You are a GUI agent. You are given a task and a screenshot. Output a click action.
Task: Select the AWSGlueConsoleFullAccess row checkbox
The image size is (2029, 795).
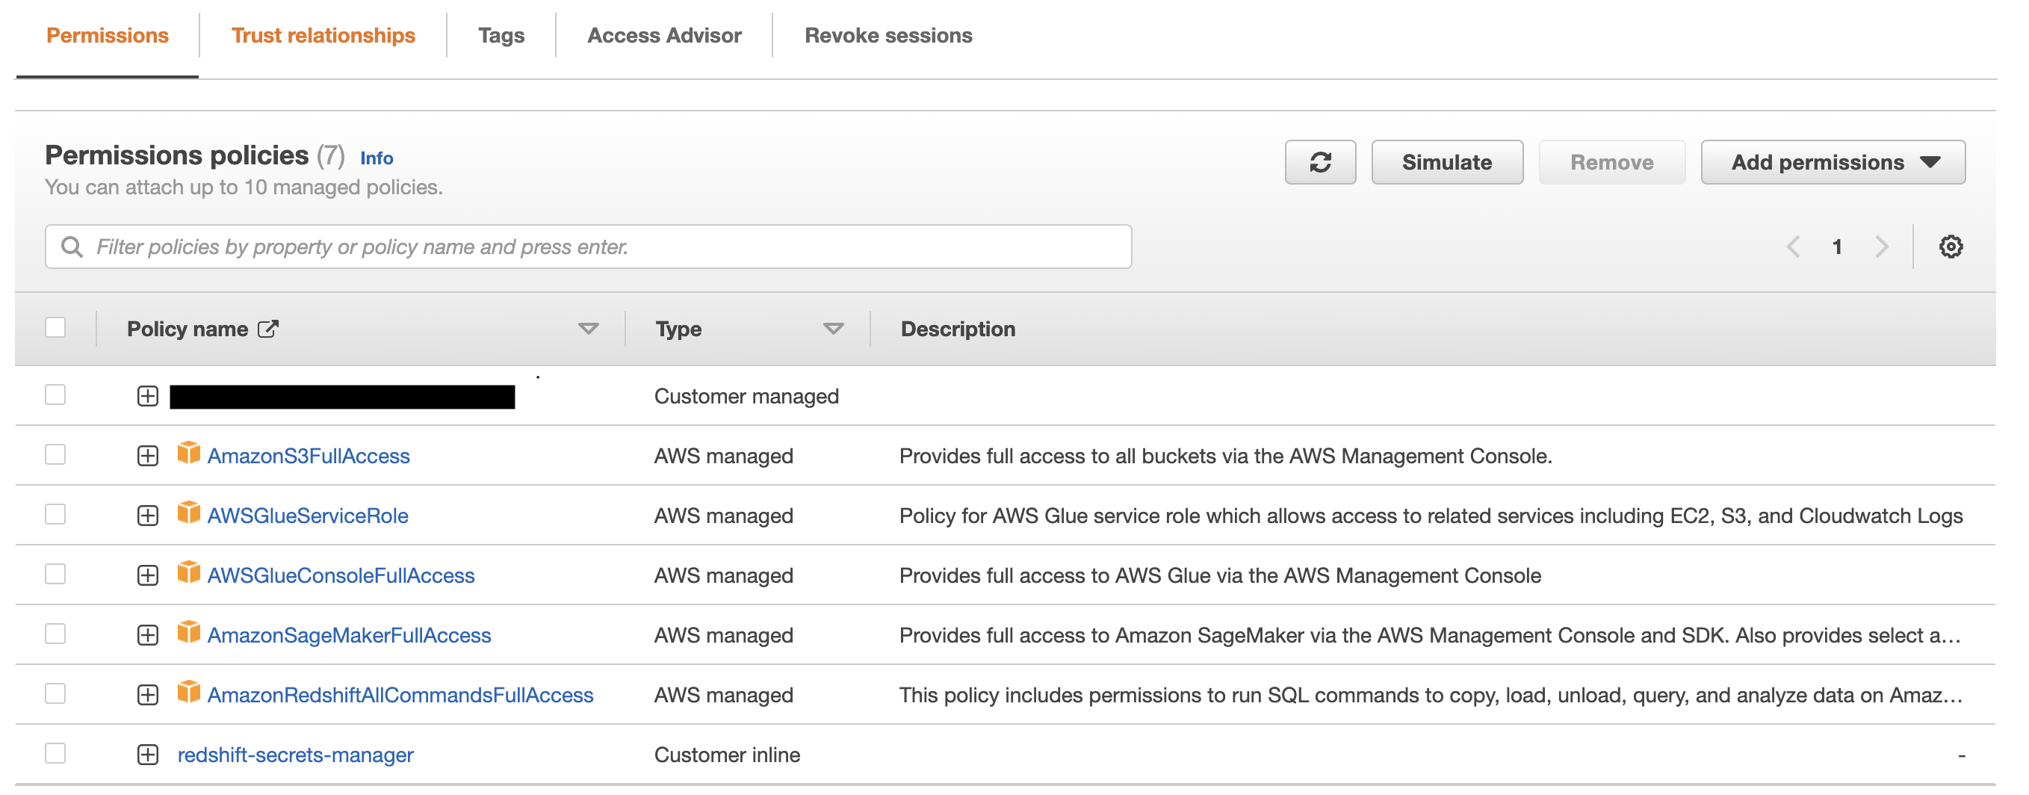click(55, 574)
